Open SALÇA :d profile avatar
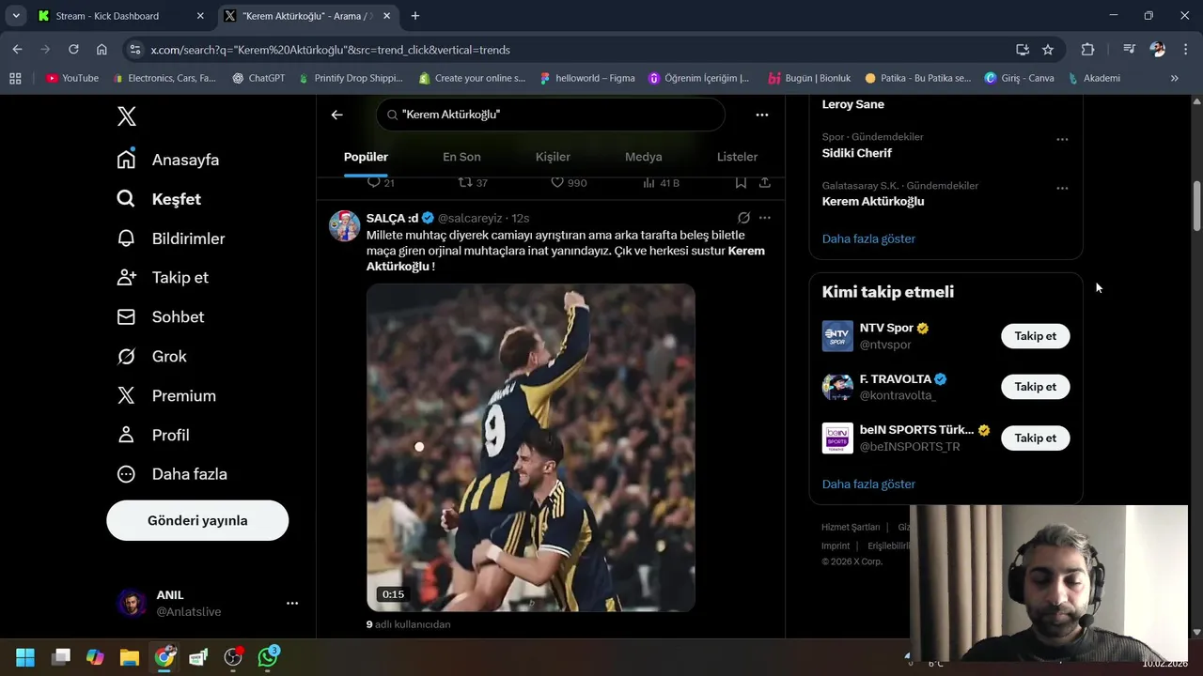The image size is (1203, 676). pyautogui.click(x=345, y=226)
